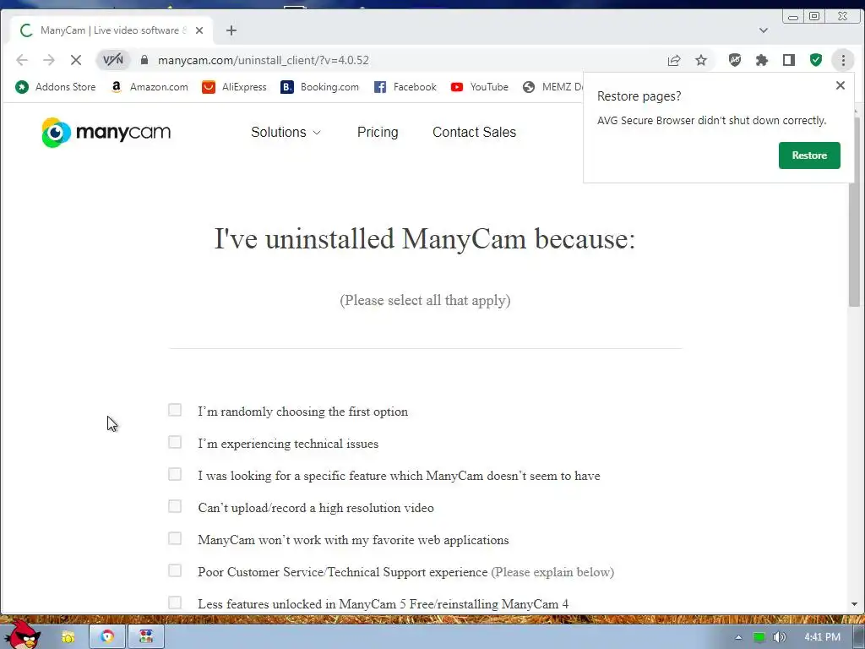Close the ManyCam browser tab
Image resolution: width=865 pixels, height=649 pixels.
[199, 30]
